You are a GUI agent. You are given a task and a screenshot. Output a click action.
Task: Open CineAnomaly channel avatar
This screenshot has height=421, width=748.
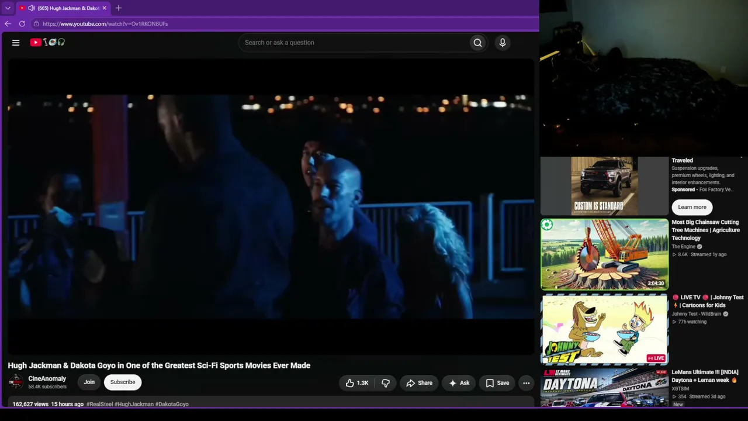(16, 382)
